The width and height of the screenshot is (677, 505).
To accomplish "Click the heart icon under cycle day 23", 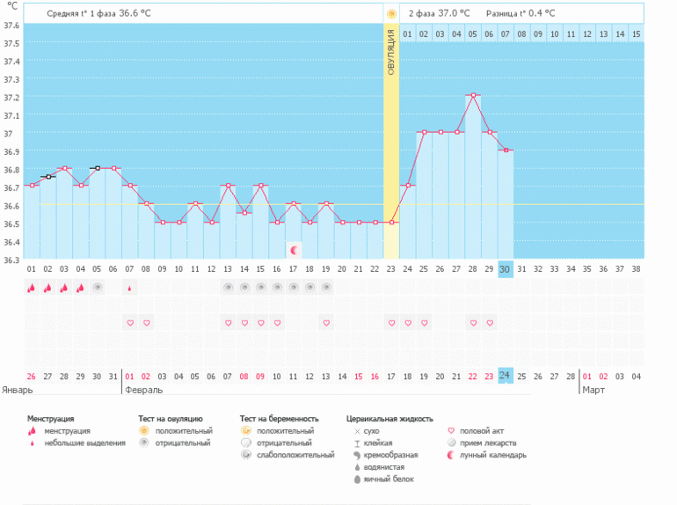I will [x=391, y=323].
